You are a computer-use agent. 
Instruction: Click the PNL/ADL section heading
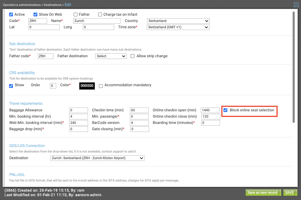[x=17, y=175]
